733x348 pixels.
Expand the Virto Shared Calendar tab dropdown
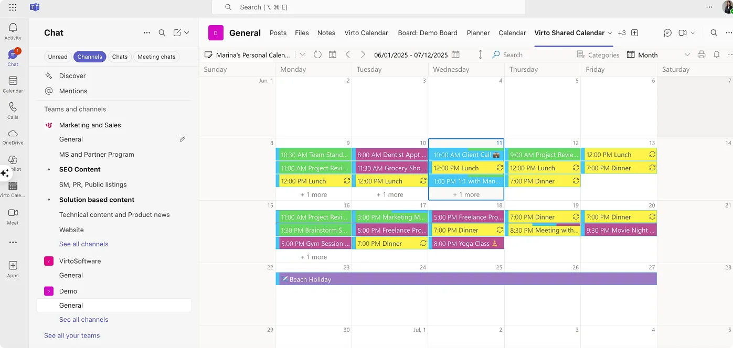(x=610, y=32)
